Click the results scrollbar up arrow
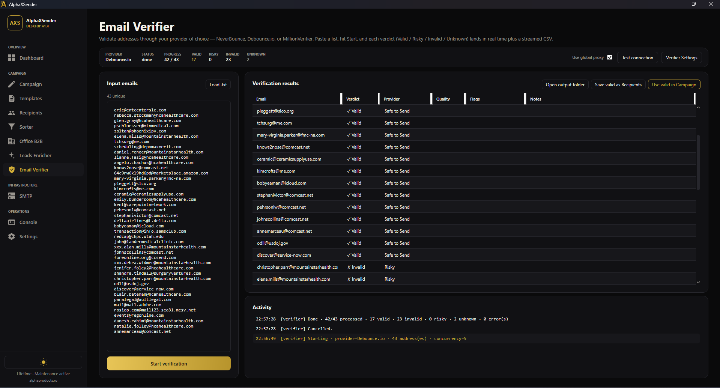The image size is (720, 388). point(698,108)
